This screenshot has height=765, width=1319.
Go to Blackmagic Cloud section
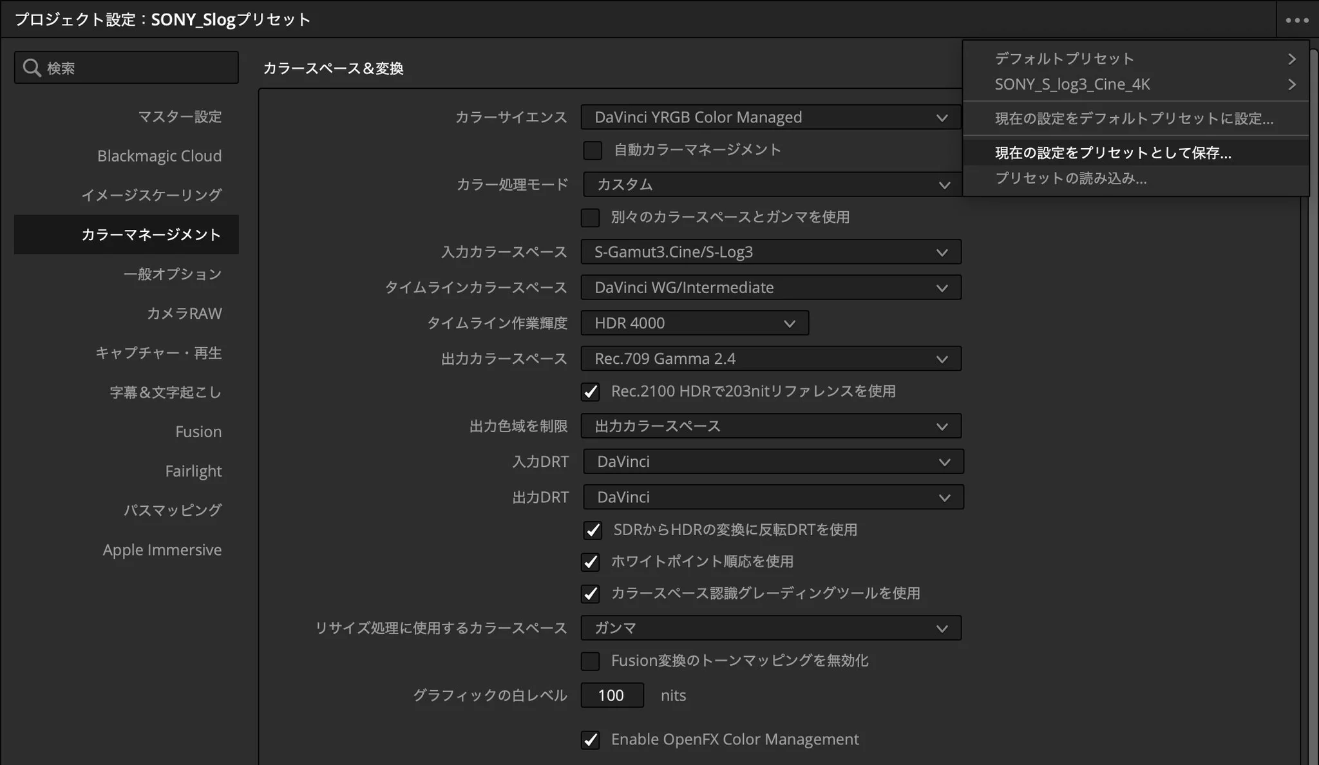coord(126,156)
